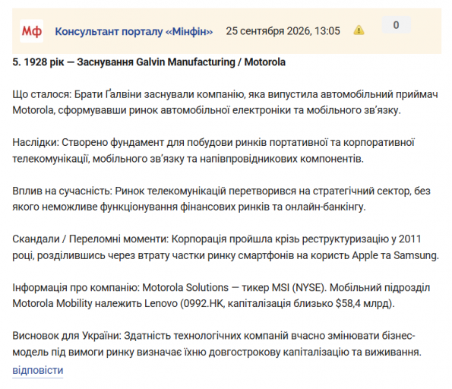
Task: Click the відповісти reply link
Action: pos(38,370)
